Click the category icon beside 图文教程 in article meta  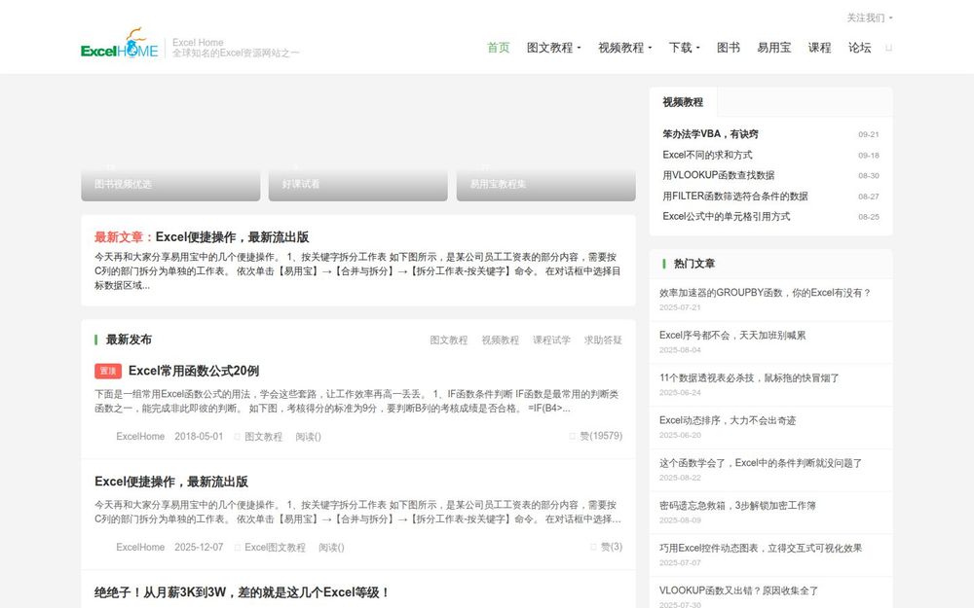238,436
